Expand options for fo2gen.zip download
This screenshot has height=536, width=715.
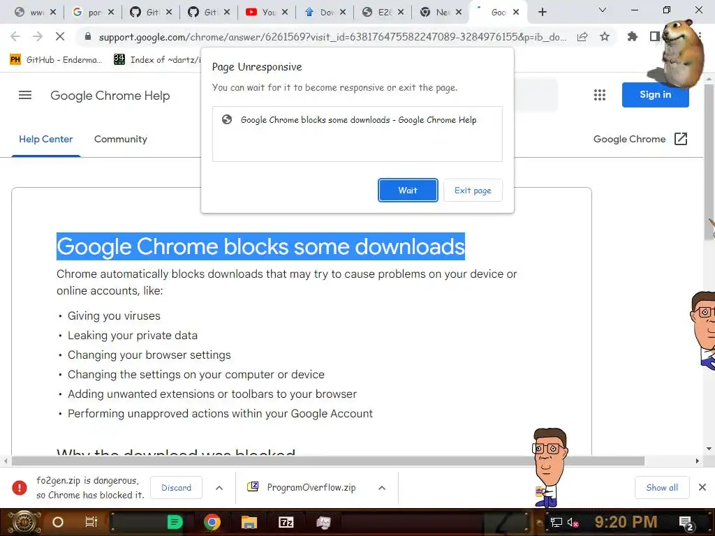click(x=219, y=488)
